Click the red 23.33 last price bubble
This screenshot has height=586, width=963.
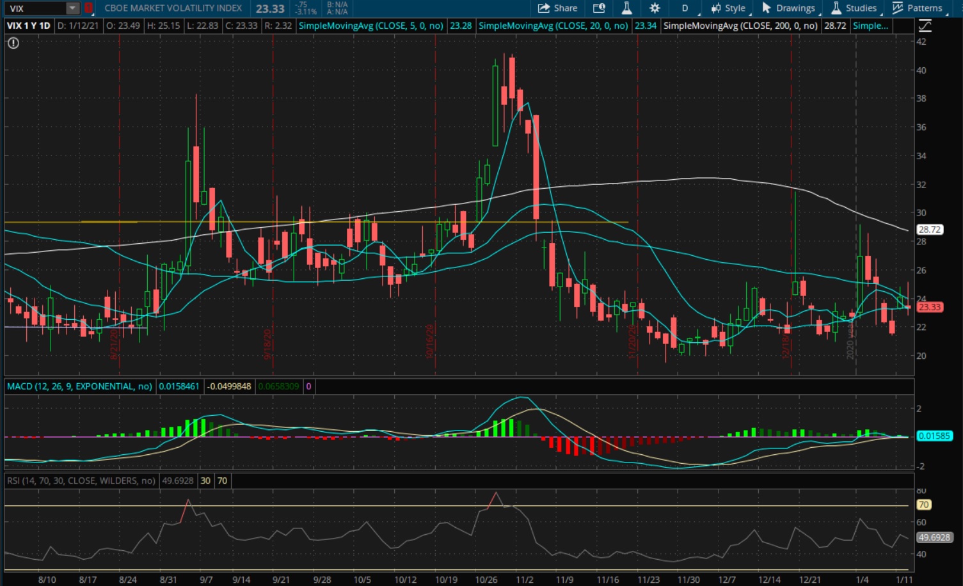point(930,307)
